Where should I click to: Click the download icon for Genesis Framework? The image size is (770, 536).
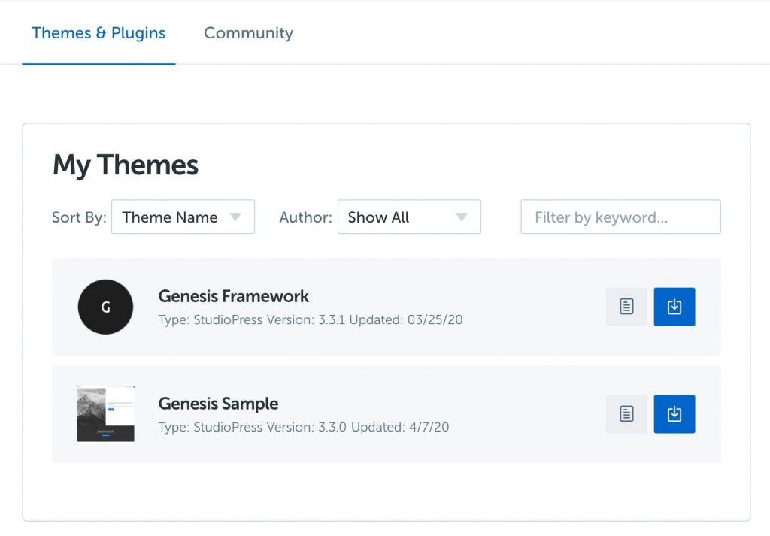tap(674, 307)
